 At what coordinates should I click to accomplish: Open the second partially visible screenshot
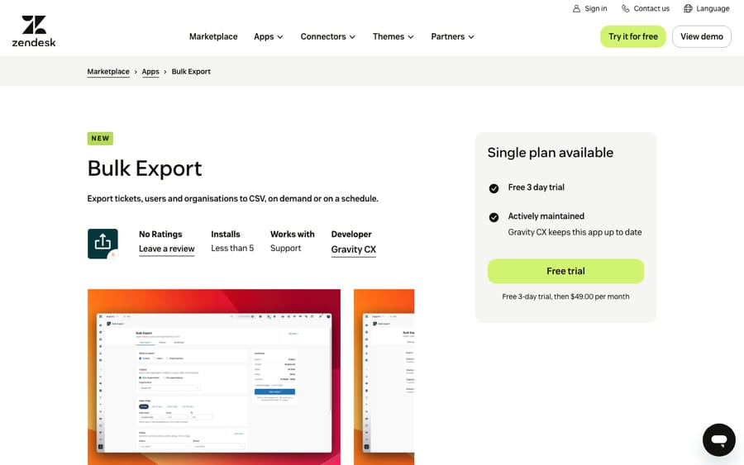384,377
